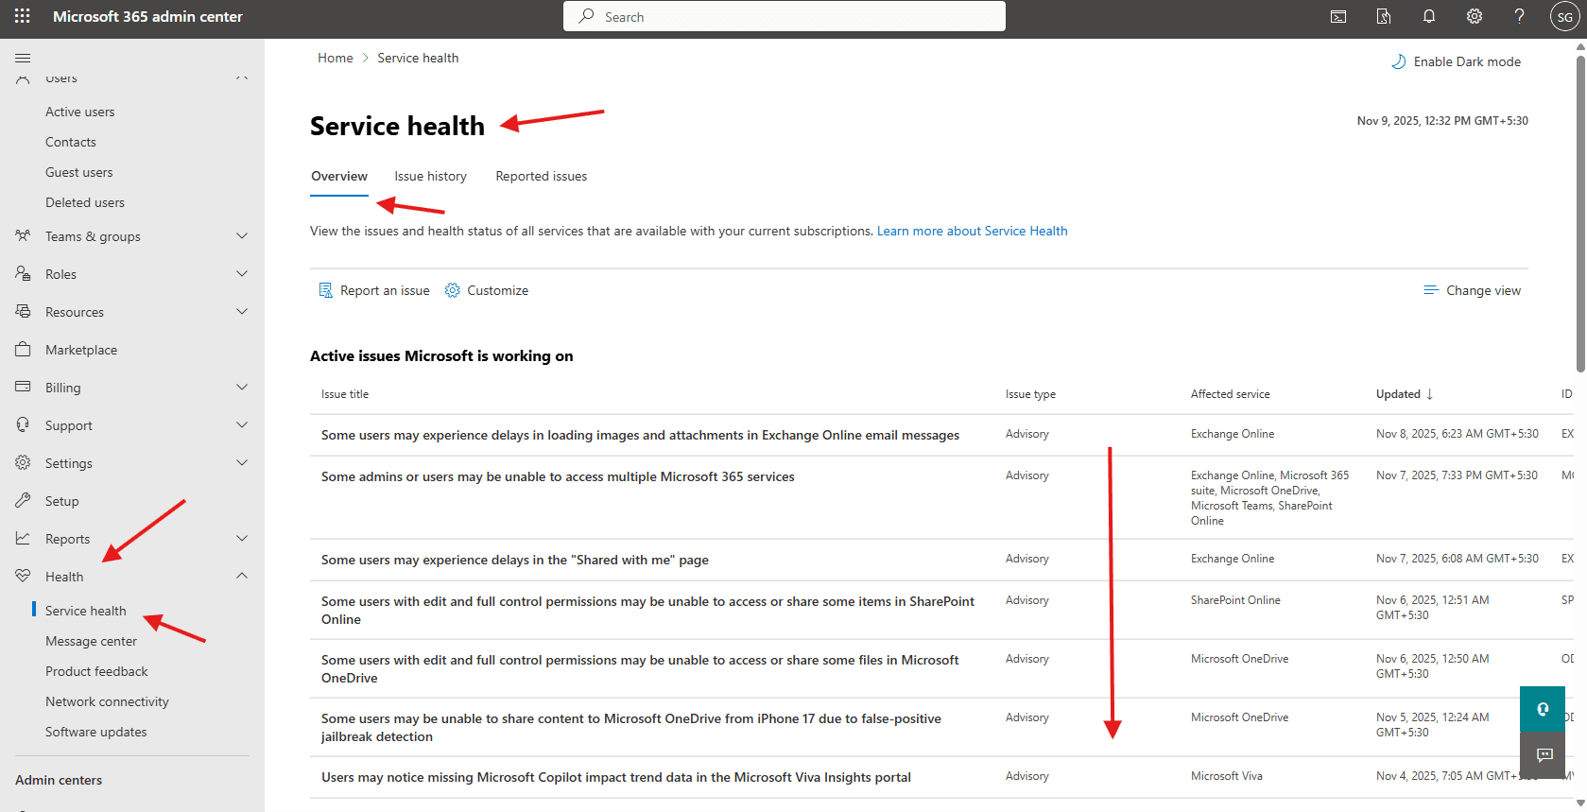Click Enable Dark mode text
The image size is (1587, 812).
tap(1468, 61)
